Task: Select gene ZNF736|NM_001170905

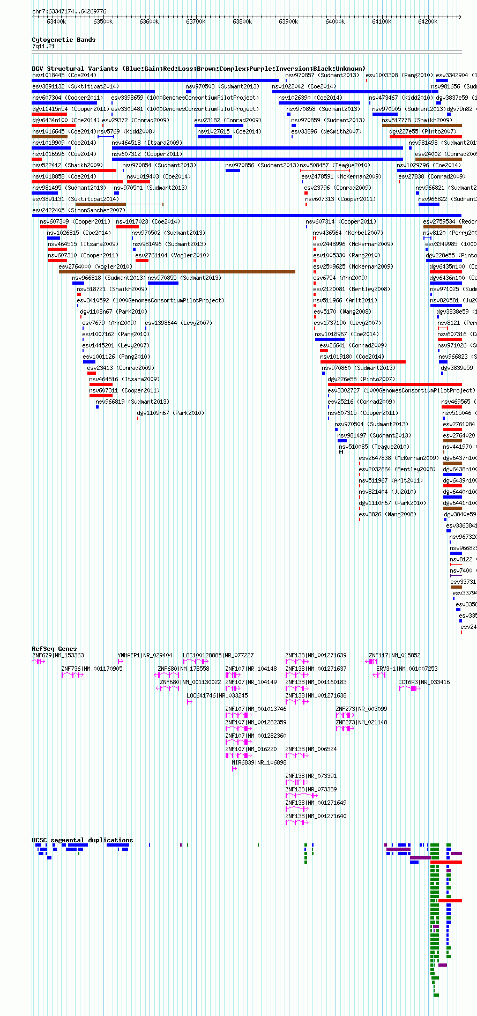Action: click(x=92, y=669)
